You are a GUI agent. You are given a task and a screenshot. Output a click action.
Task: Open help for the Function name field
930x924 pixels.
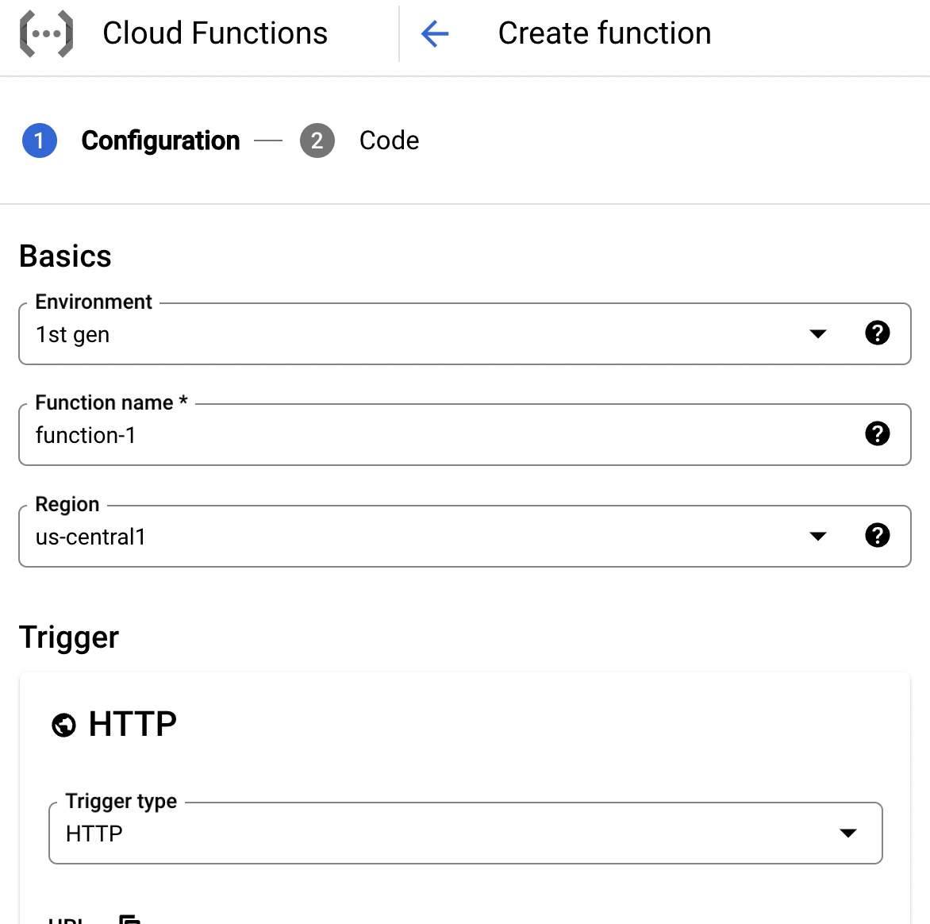point(878,434)
